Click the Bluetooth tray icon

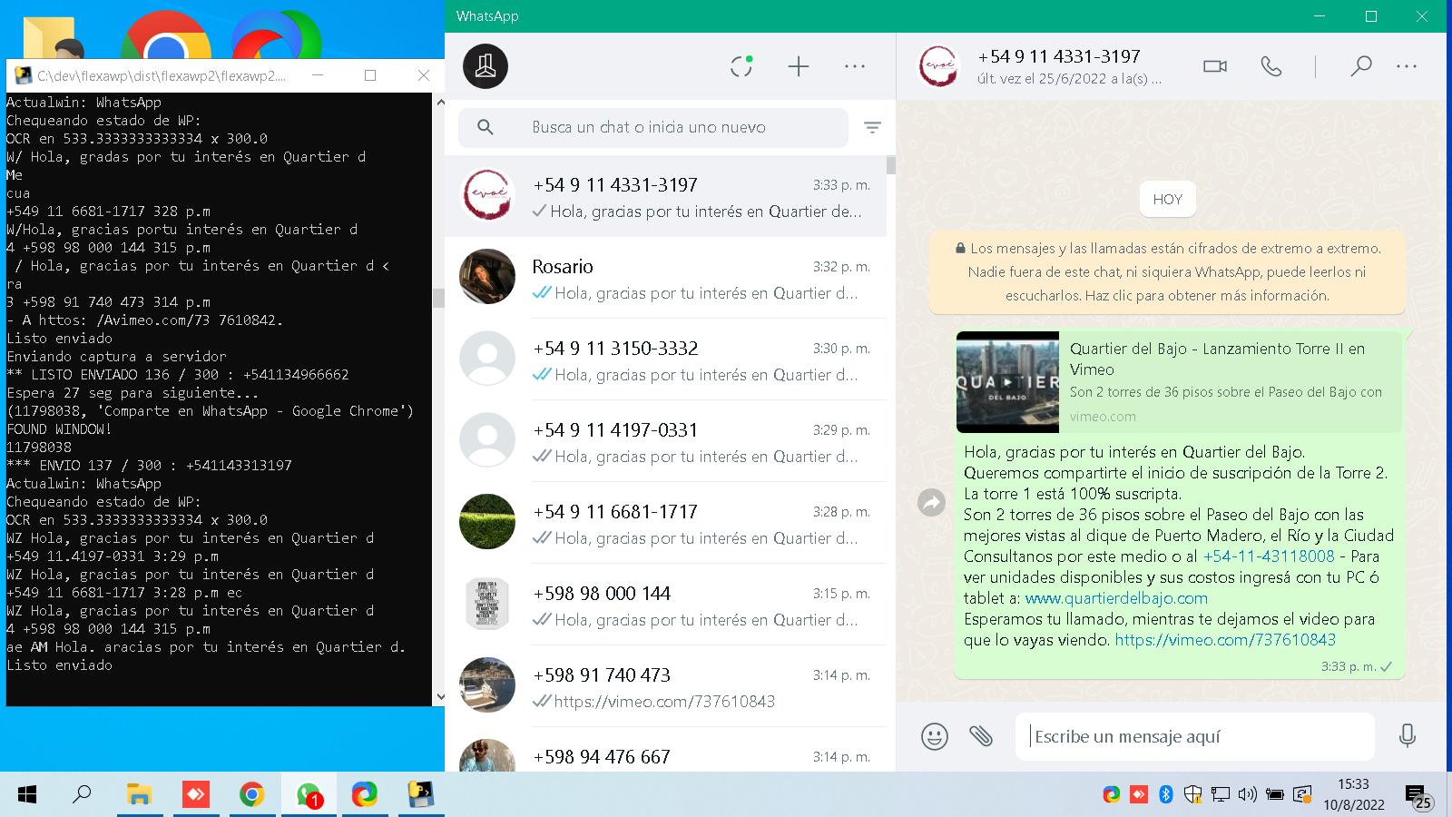click(1166, 795)
